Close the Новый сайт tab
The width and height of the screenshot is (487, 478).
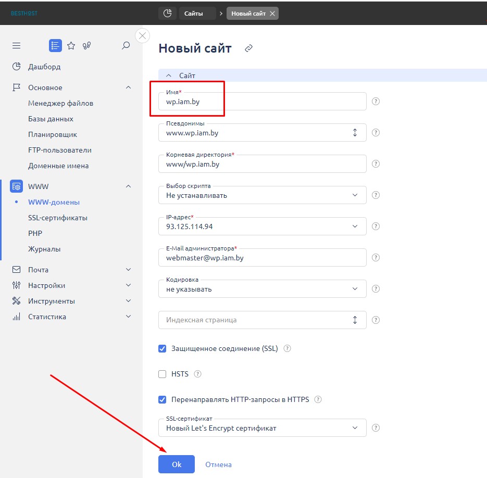pos(272,14)
